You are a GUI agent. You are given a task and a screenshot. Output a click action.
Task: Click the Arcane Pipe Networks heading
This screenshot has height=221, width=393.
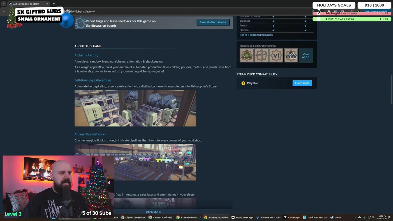click(x=90, y=134)
